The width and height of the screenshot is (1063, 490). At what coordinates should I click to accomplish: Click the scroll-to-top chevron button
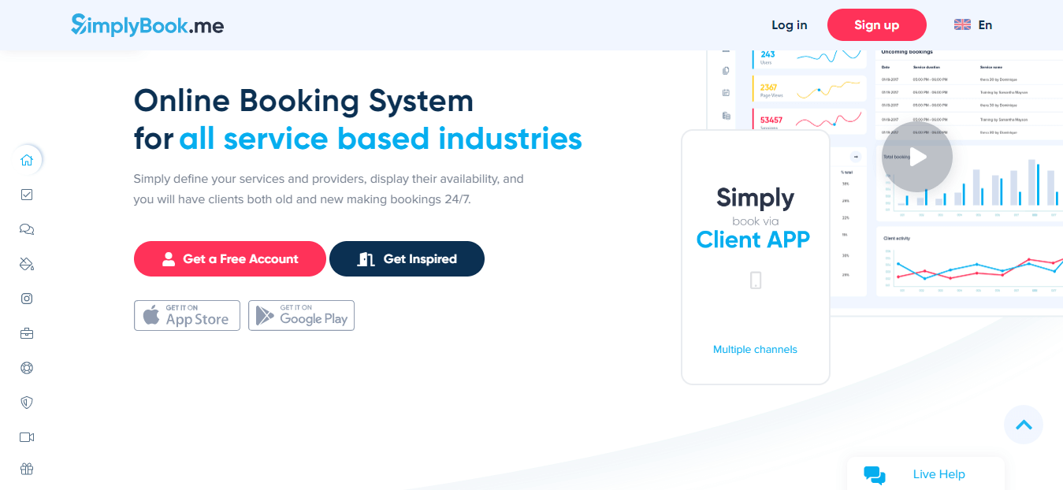coord(1023,425)
